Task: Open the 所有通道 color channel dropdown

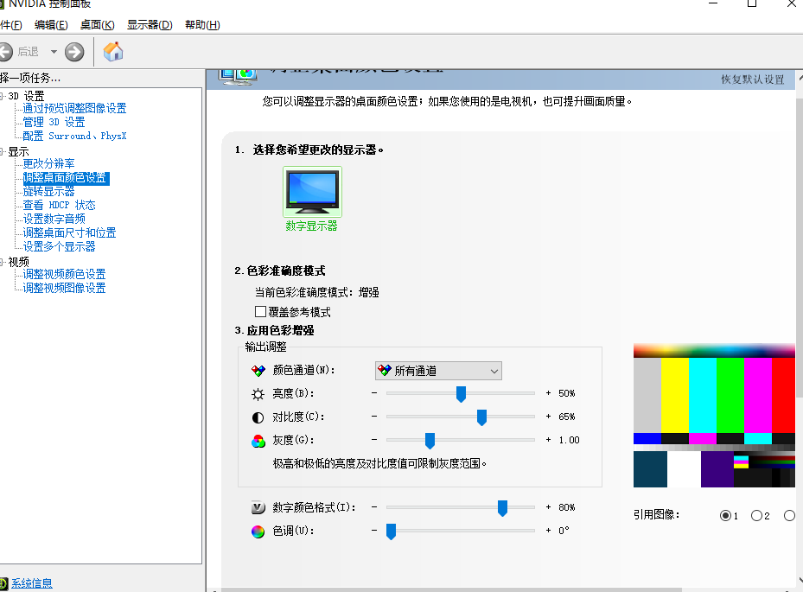Action: (438, 371)
